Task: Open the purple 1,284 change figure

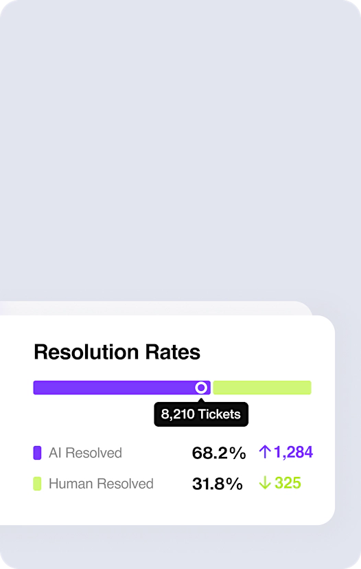Action: [293, 452]
